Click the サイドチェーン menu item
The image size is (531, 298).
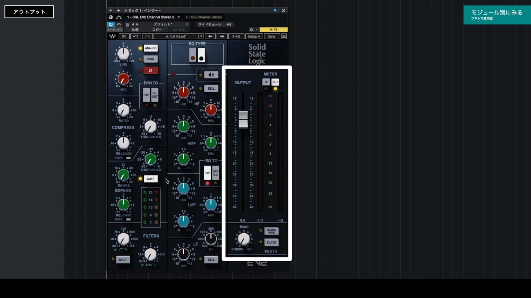pyautogui.click(x=210, y=24)
